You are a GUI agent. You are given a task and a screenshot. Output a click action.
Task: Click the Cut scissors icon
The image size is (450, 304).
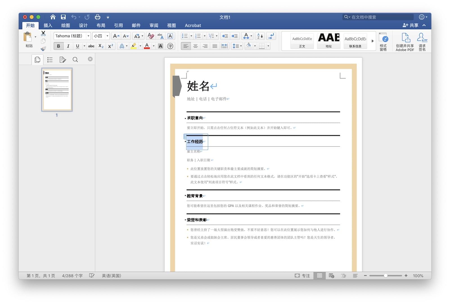click(x=43, y=33)
